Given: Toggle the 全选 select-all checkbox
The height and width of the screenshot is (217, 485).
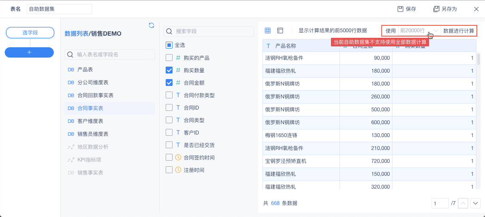Looking at the screenshot, I should [x=169, y=45].
